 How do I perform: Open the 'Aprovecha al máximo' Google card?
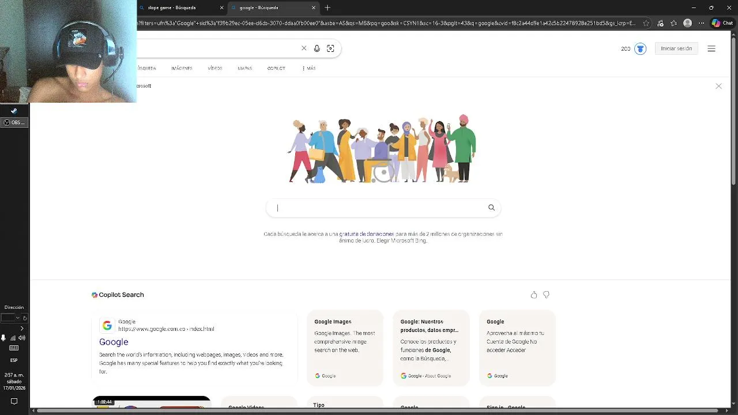pos(517,348)
